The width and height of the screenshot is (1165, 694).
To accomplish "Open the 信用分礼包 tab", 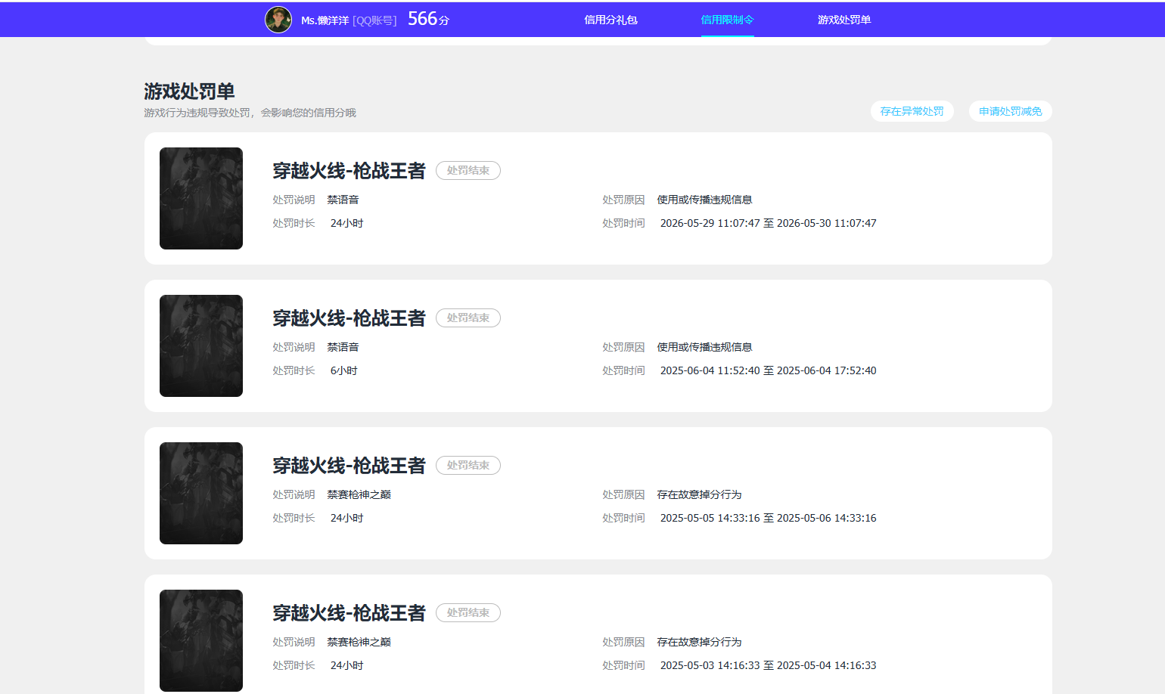I will [610, 20].
